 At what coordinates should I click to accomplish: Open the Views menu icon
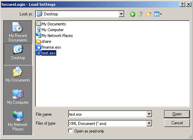(156, 14)
